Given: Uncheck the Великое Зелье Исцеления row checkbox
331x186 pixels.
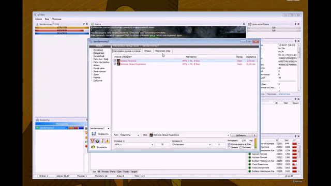Looking at the screenshot, I should [115, 64].
